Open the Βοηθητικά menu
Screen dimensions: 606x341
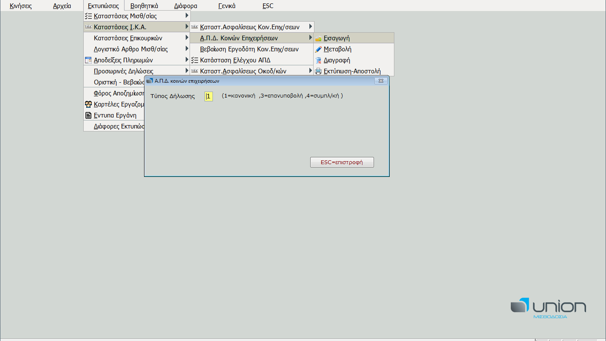[x=144, y=6]
